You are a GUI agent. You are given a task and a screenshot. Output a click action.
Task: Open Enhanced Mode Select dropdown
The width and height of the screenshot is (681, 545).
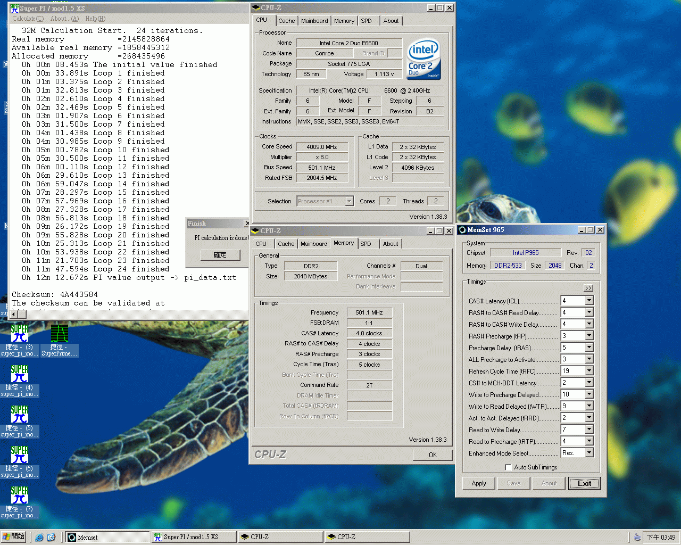[x=589, y=453]
